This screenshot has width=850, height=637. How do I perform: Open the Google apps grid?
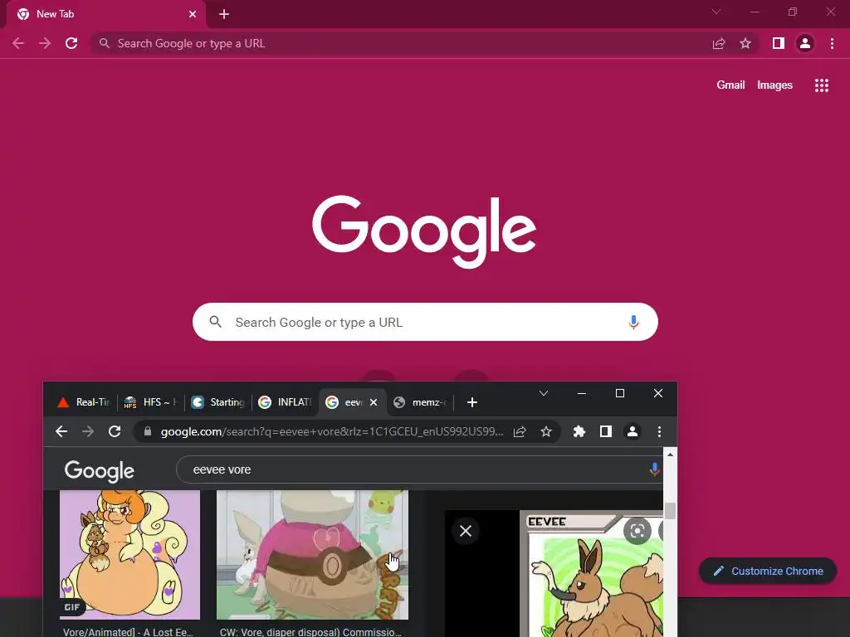coord(822,85)
